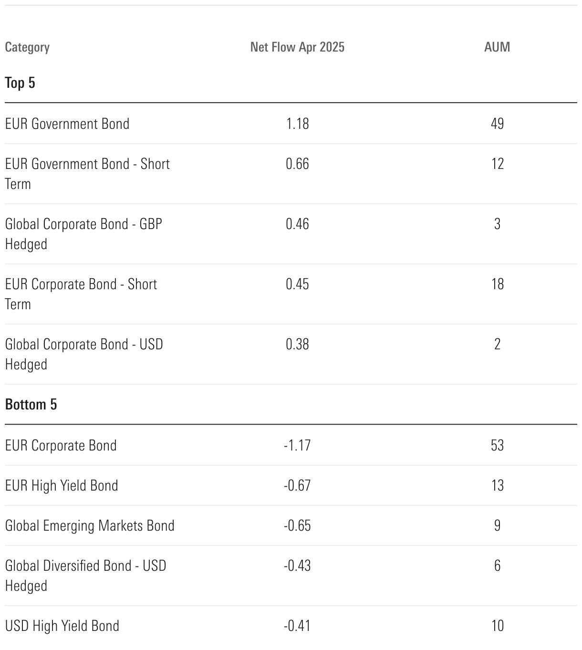Click the -1.17 net flow value

click(x=297, y=446)
